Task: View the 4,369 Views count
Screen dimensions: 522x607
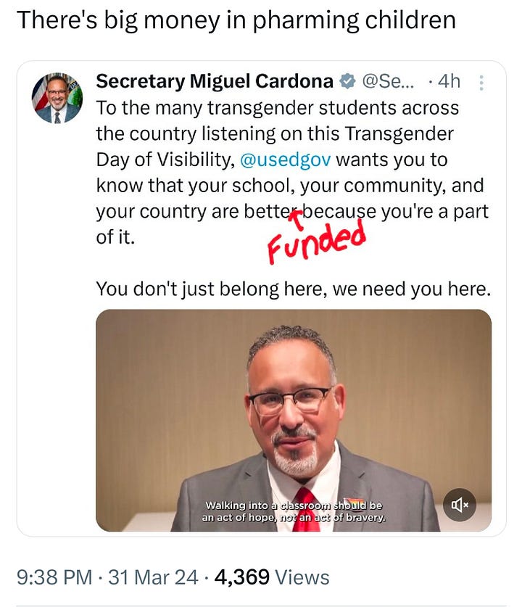Action: click(x=272, y=577)
